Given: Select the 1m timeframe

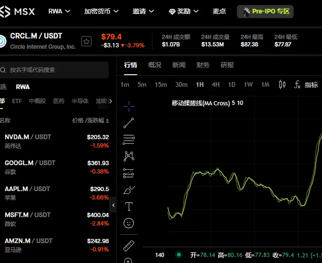Looking at the screenshot, I should click(x=125, y=85).
